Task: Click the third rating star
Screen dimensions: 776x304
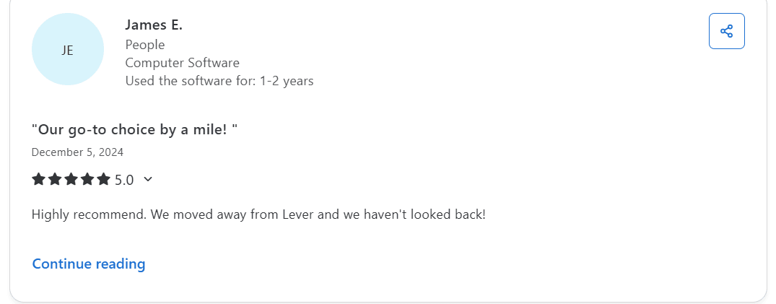Action: 71,179
